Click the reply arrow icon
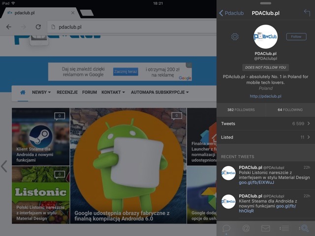Image resolution: width=315 pixels, height=236 pixels. click(x=307, y=13)
